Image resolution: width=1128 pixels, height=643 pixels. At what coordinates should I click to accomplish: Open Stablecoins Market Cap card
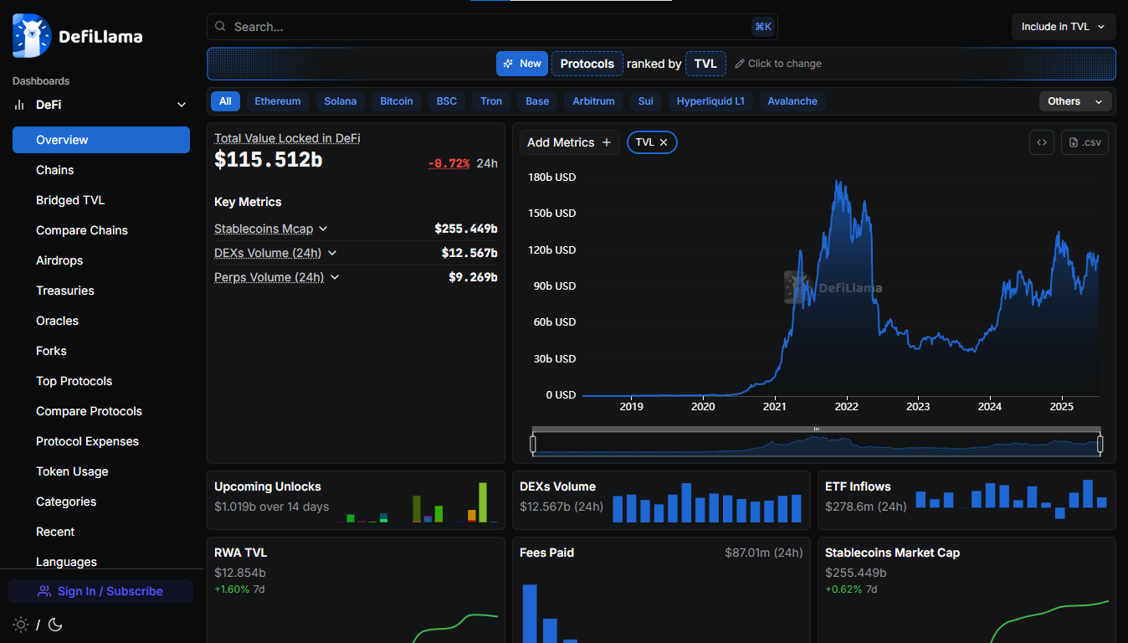tap(966, 590)
